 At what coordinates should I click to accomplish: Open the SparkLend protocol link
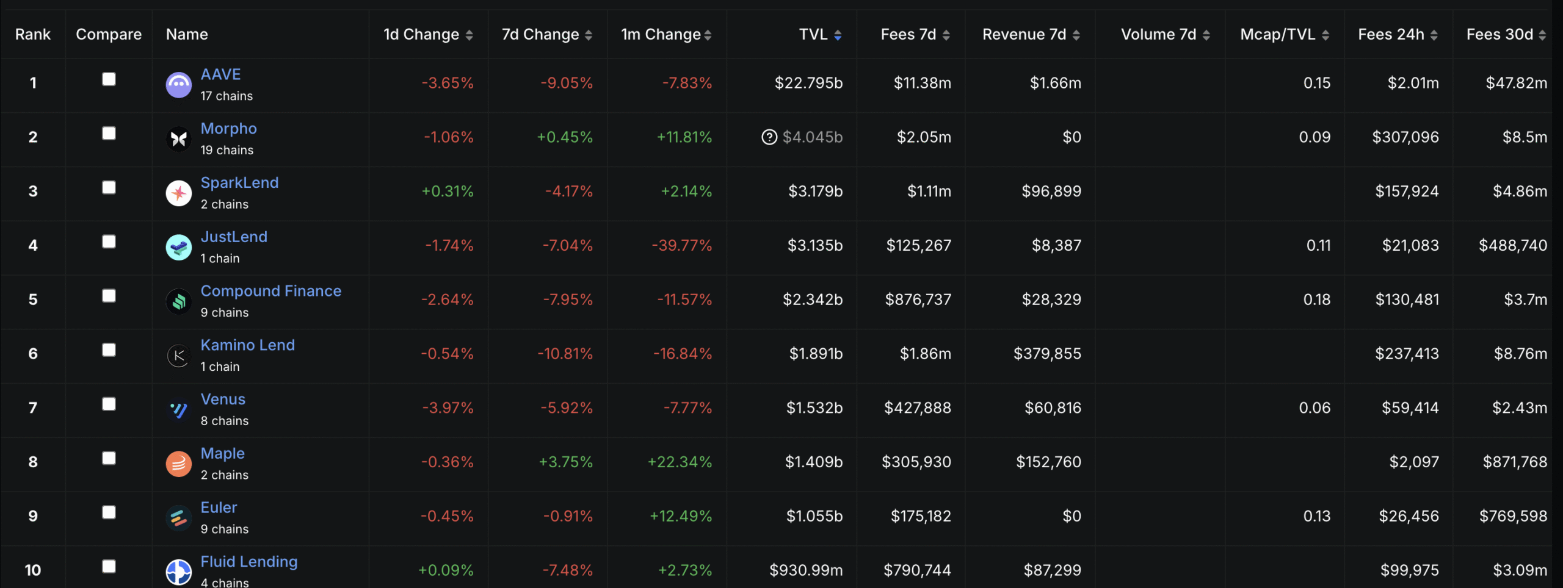(x=240, y=183)
